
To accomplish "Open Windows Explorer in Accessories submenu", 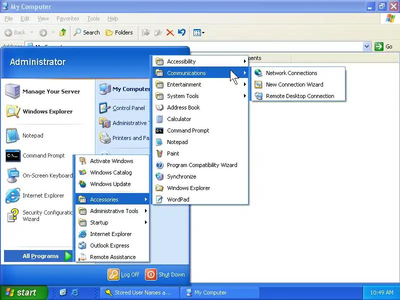I will [200, 188].
